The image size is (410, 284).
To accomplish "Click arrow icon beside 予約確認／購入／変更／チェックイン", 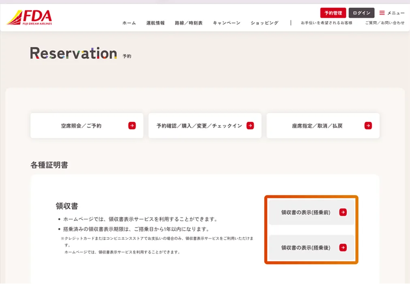I will pyautogui.click(x=250, y=126).
